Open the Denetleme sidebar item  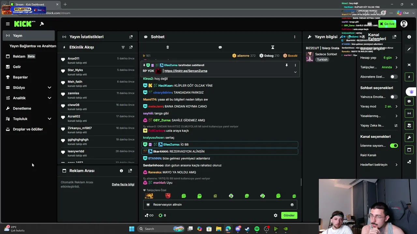[x=29, y=108]
